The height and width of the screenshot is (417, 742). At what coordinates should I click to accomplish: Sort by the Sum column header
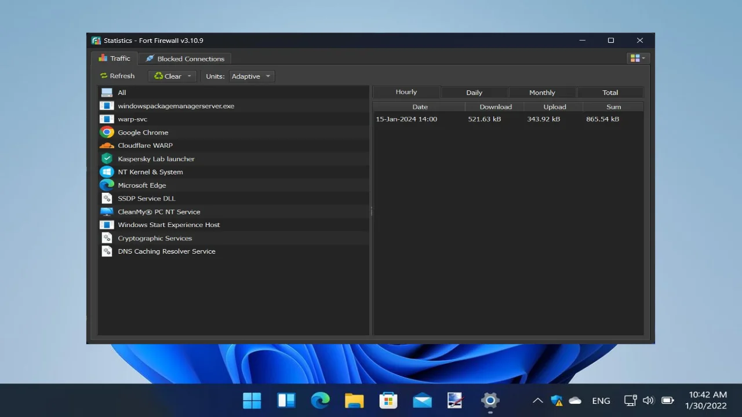tap(614, 107)
